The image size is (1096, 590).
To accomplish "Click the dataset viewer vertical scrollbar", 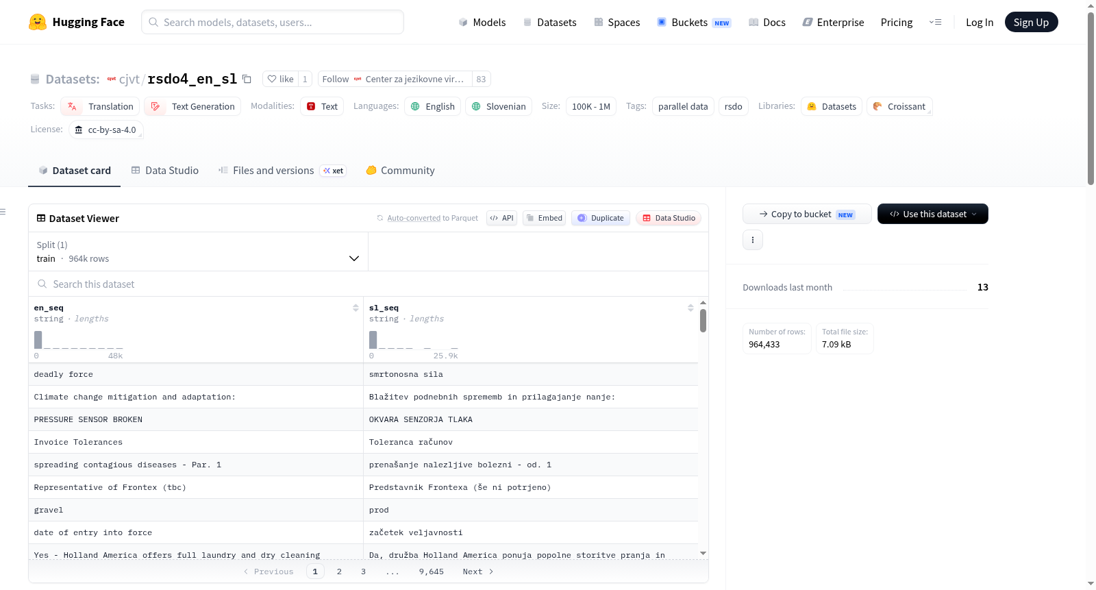I will point(703,320).
